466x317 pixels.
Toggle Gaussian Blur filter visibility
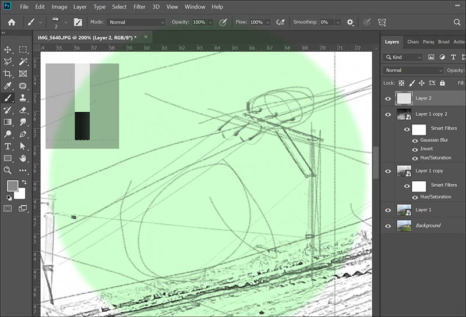tap(415, 140)
